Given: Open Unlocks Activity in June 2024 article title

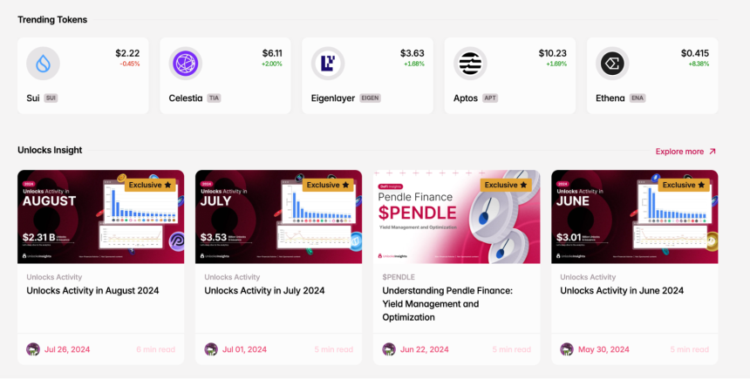Looking at the screenshot, I should pyautogui.click(x=622, y=291).
